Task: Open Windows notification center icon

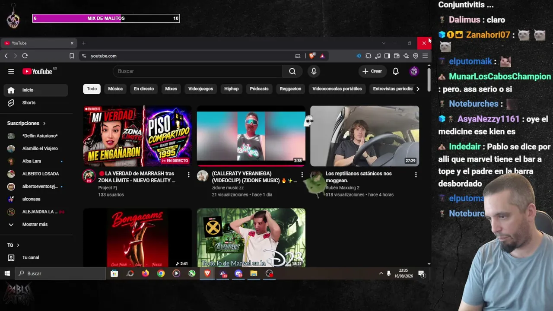Action: (x=421, y=273)
